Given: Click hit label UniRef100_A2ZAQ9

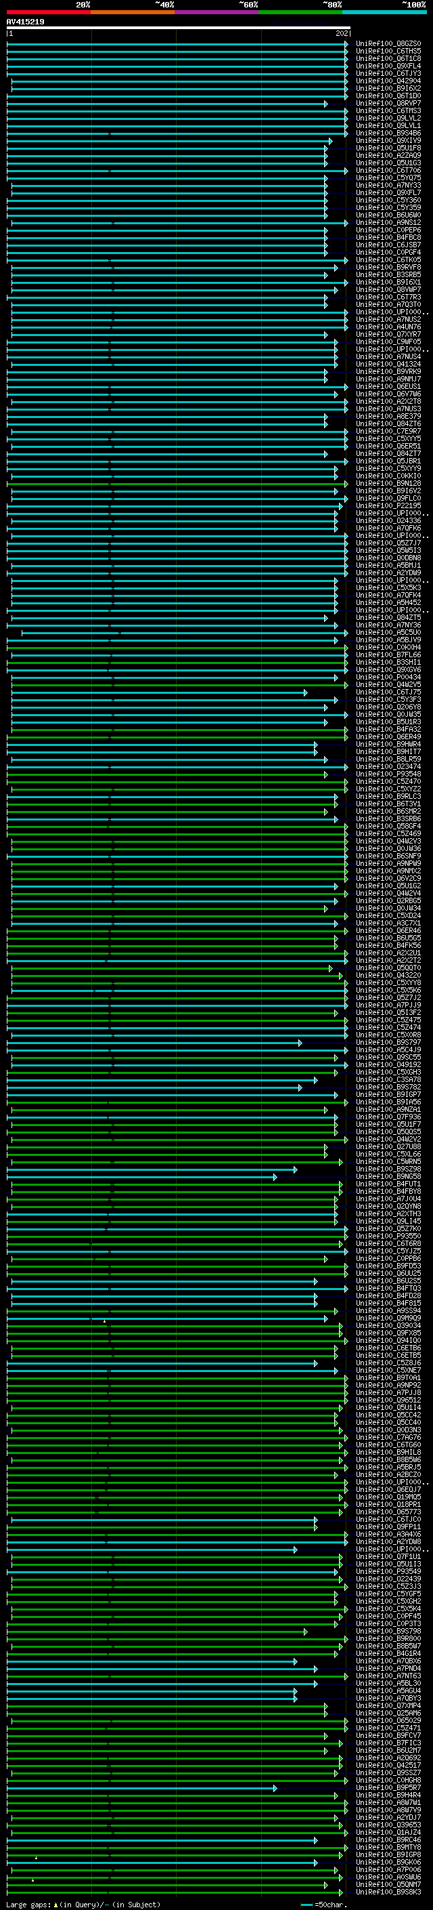Looking at the screenshot, I should (388, 155).
